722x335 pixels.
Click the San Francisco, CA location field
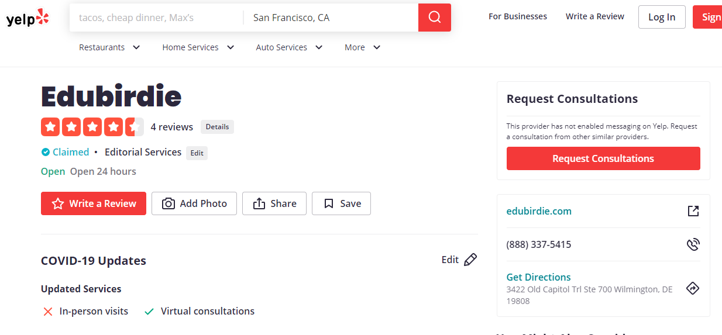331,18
